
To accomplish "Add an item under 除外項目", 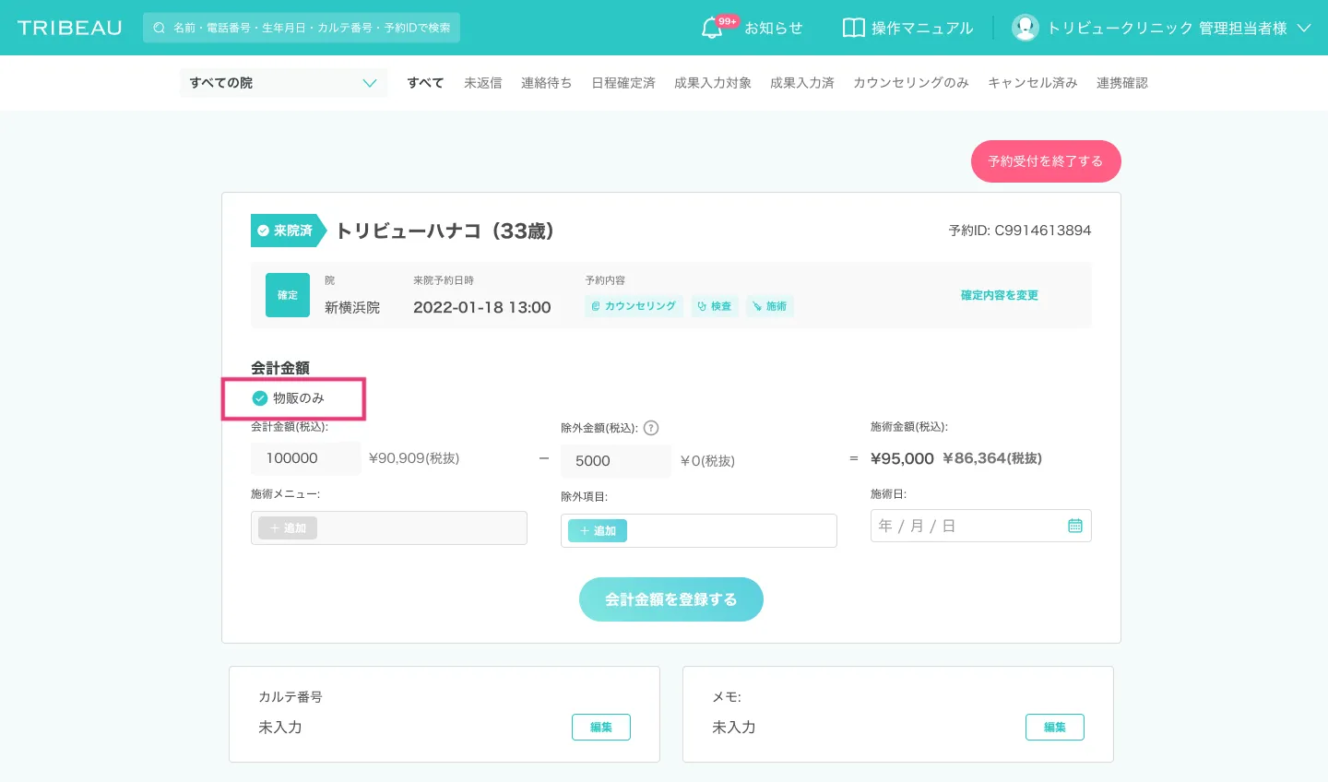I will pyautogui.click(x=598, y=531).
